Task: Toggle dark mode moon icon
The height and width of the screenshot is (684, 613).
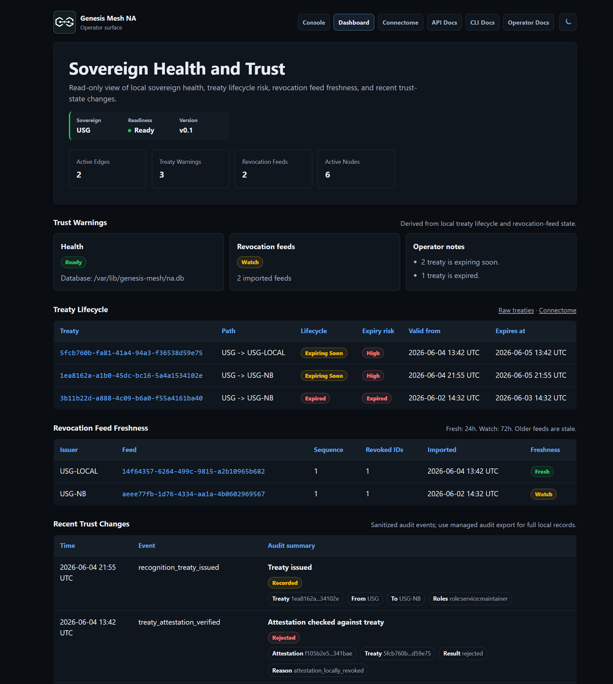Action: tap(567, 22)
